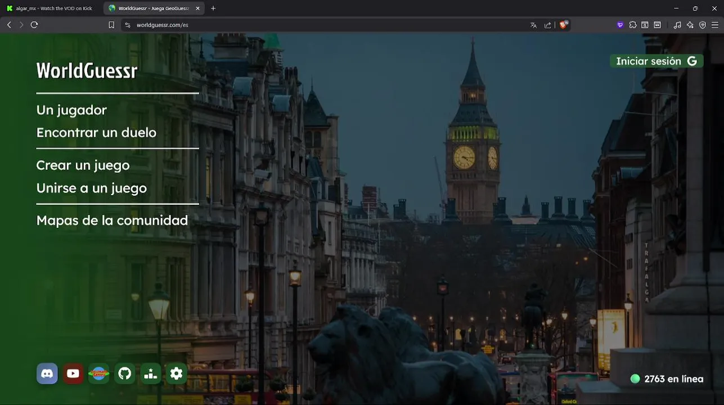
Task: Close the WorldGuessr tab
Action: (x=198, y=8)
